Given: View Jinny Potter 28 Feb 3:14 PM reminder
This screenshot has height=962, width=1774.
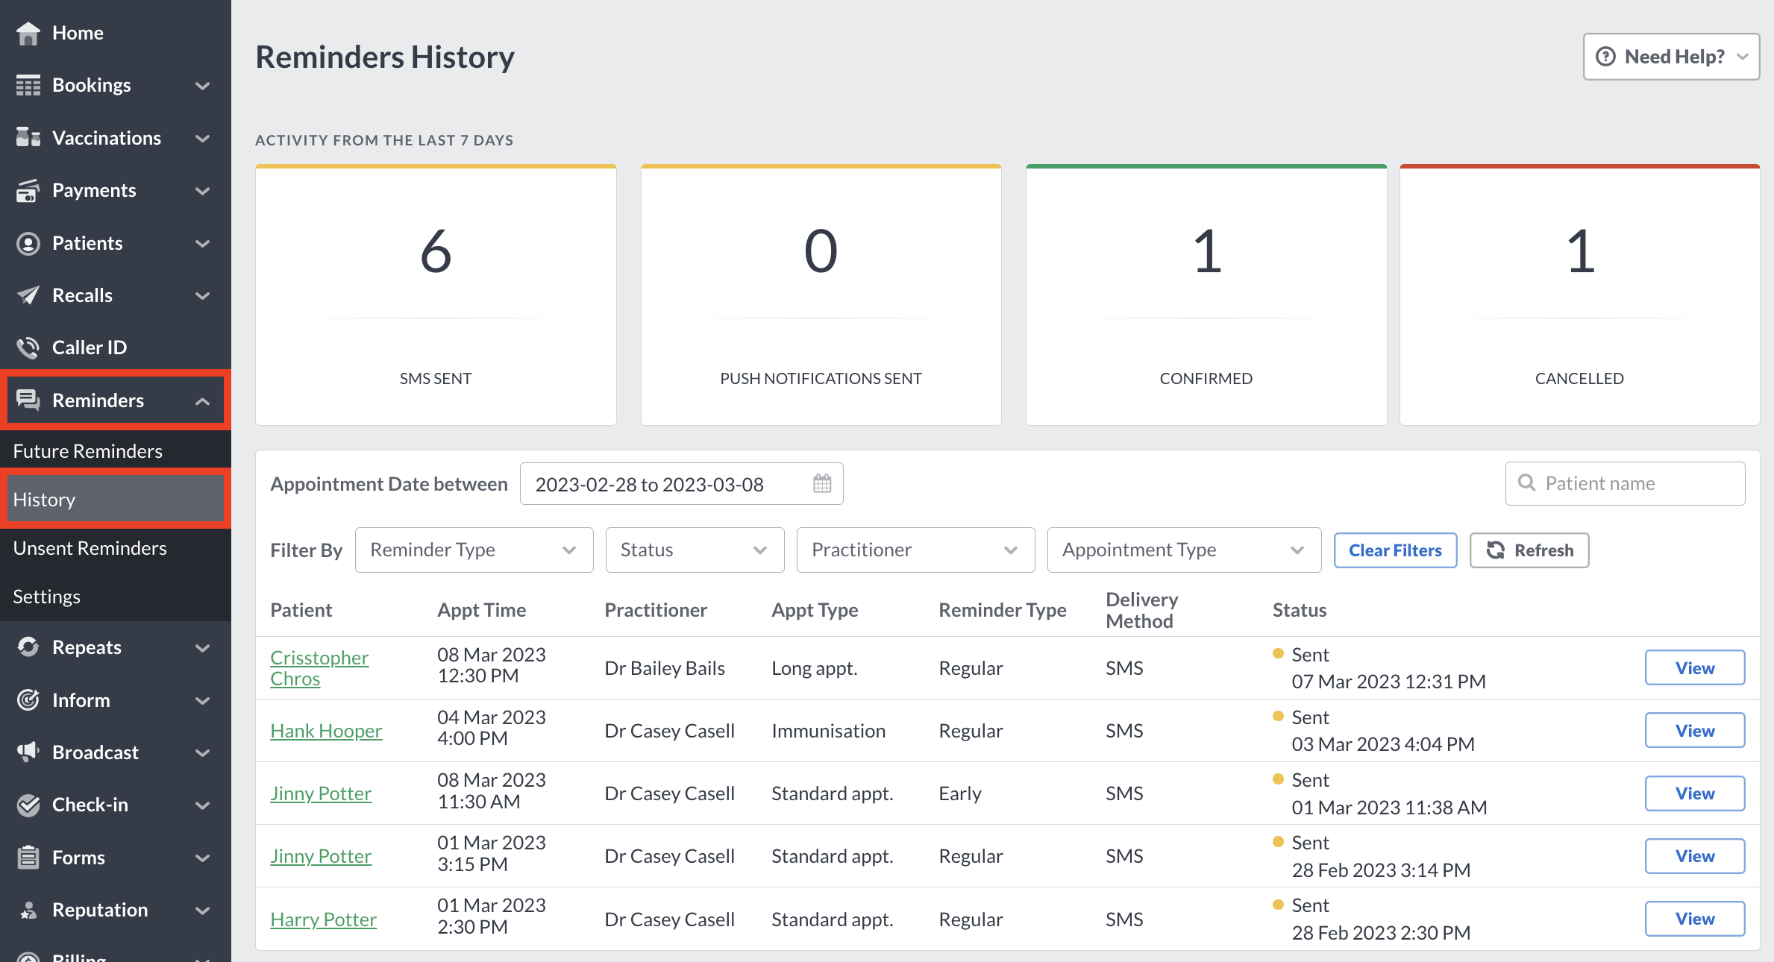Looking at the screenshot, I should pos(1695,856).
